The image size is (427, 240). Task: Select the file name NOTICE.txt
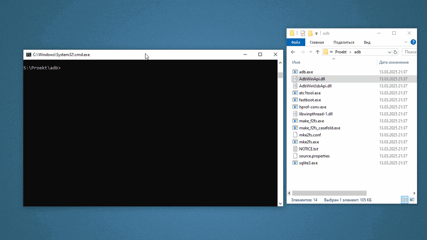pyautogui.click(x=309, y=149)
